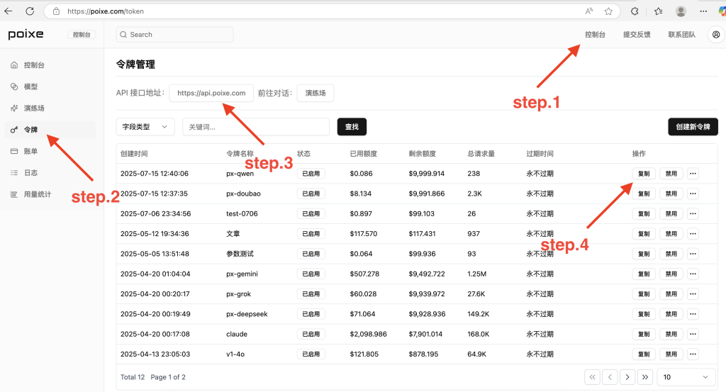The height and width of the screenshot is (392, 726).
Task: Copy the px-qwen token
Action: 644,174
